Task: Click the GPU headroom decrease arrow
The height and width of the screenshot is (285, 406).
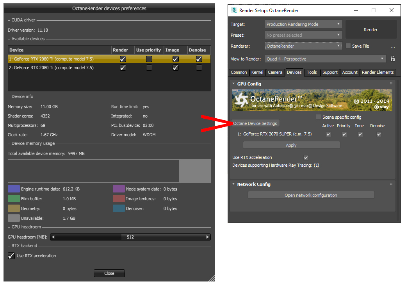Action: 53,237
